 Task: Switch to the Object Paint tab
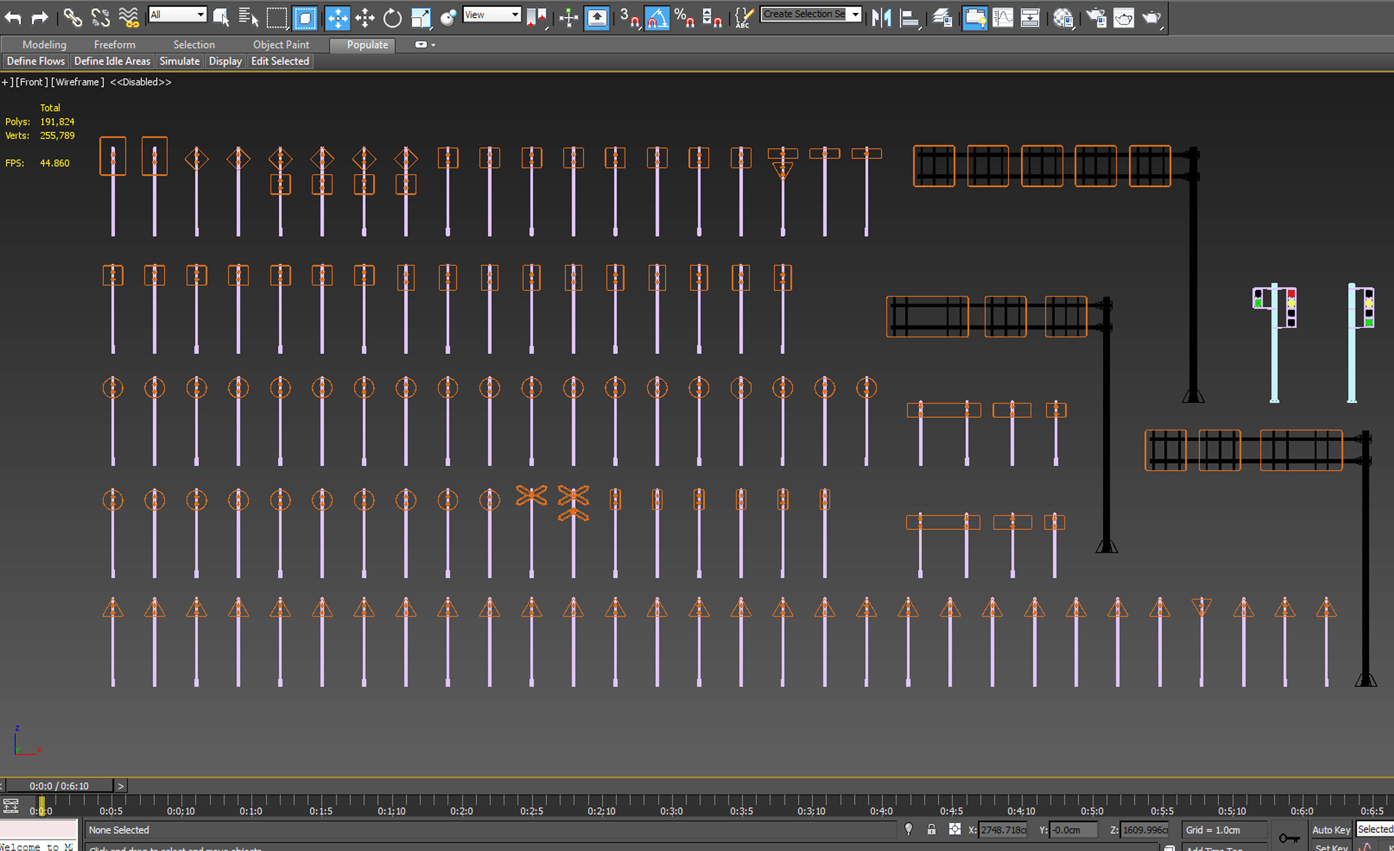pos(281,44)
